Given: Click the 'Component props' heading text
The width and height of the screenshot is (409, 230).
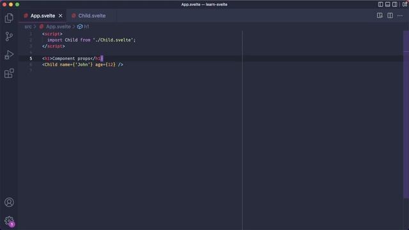Looking at the screenshot, I should pyautogui.click(x=71, y=58).
